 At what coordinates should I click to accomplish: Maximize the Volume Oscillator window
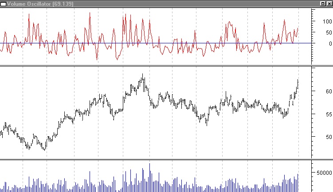click(322, 3)
